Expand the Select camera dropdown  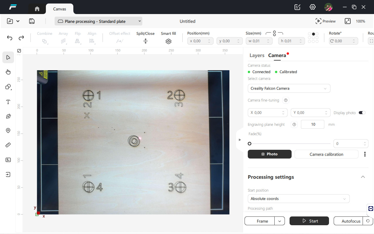click(x=289, y=88)
